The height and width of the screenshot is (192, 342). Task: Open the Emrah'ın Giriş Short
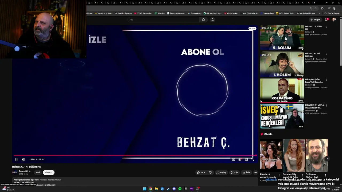tap(294, 155)
